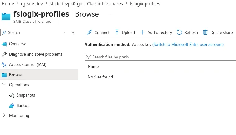The height and width of the screenshot is (135, 236).
Task: Click the Browse folder icon in sidebar
Action: point(4,75)
